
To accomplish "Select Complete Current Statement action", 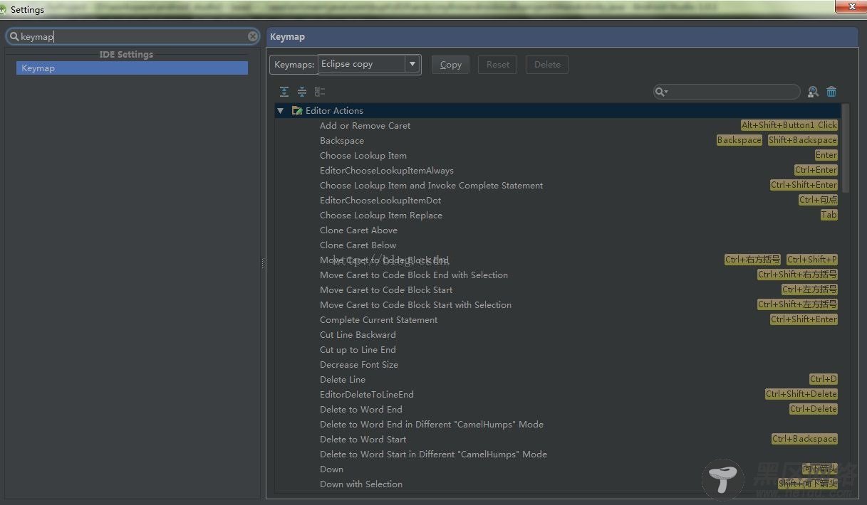I will (x=379, y=320).
